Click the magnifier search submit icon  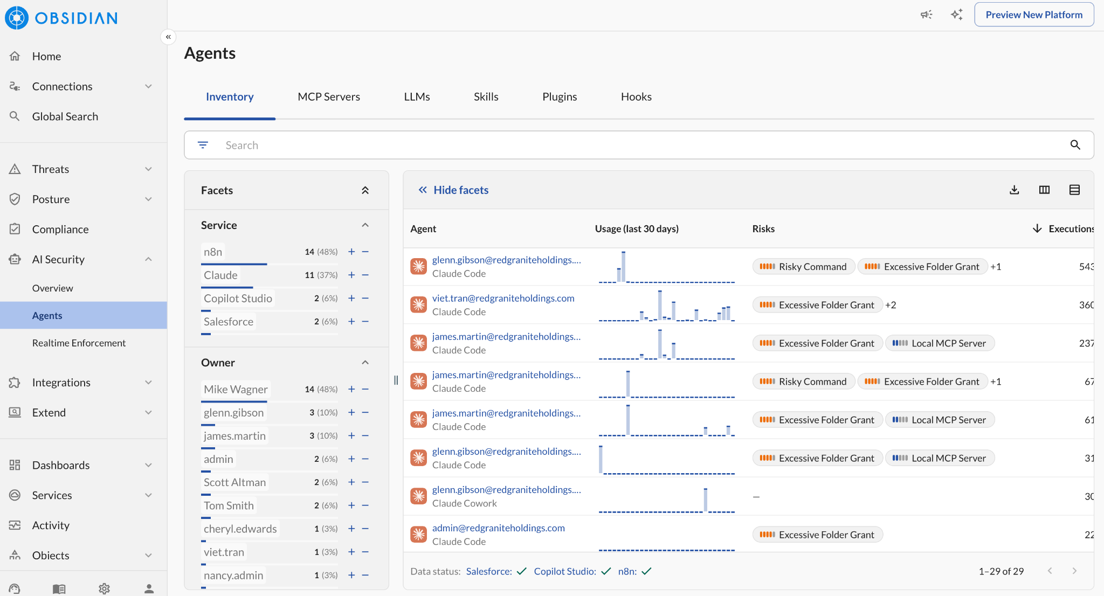(x=1075, y=145)
